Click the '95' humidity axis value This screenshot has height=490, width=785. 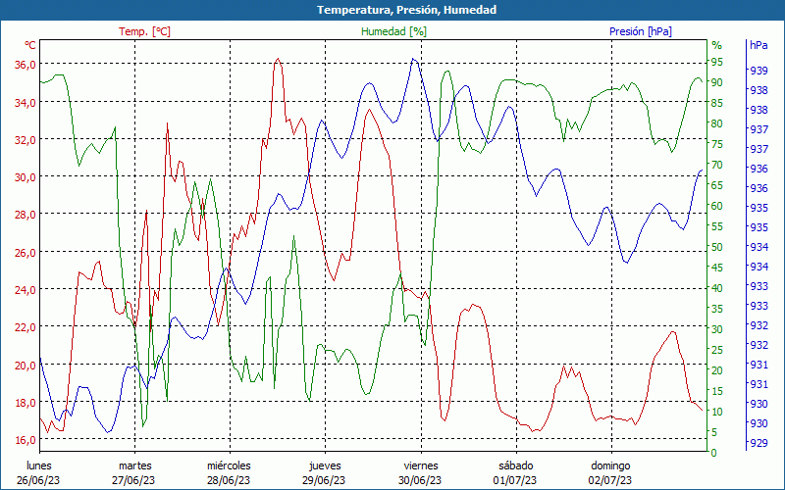pyautogui.click(x=717, y=62)
